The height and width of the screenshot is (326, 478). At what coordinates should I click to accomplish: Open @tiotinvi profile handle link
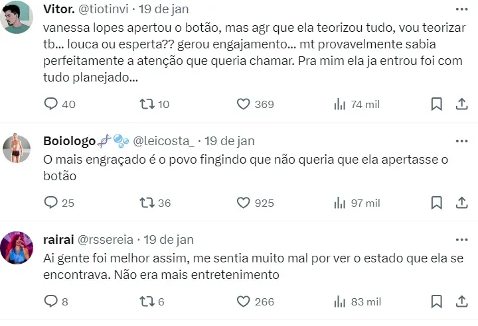pos(104,9)
